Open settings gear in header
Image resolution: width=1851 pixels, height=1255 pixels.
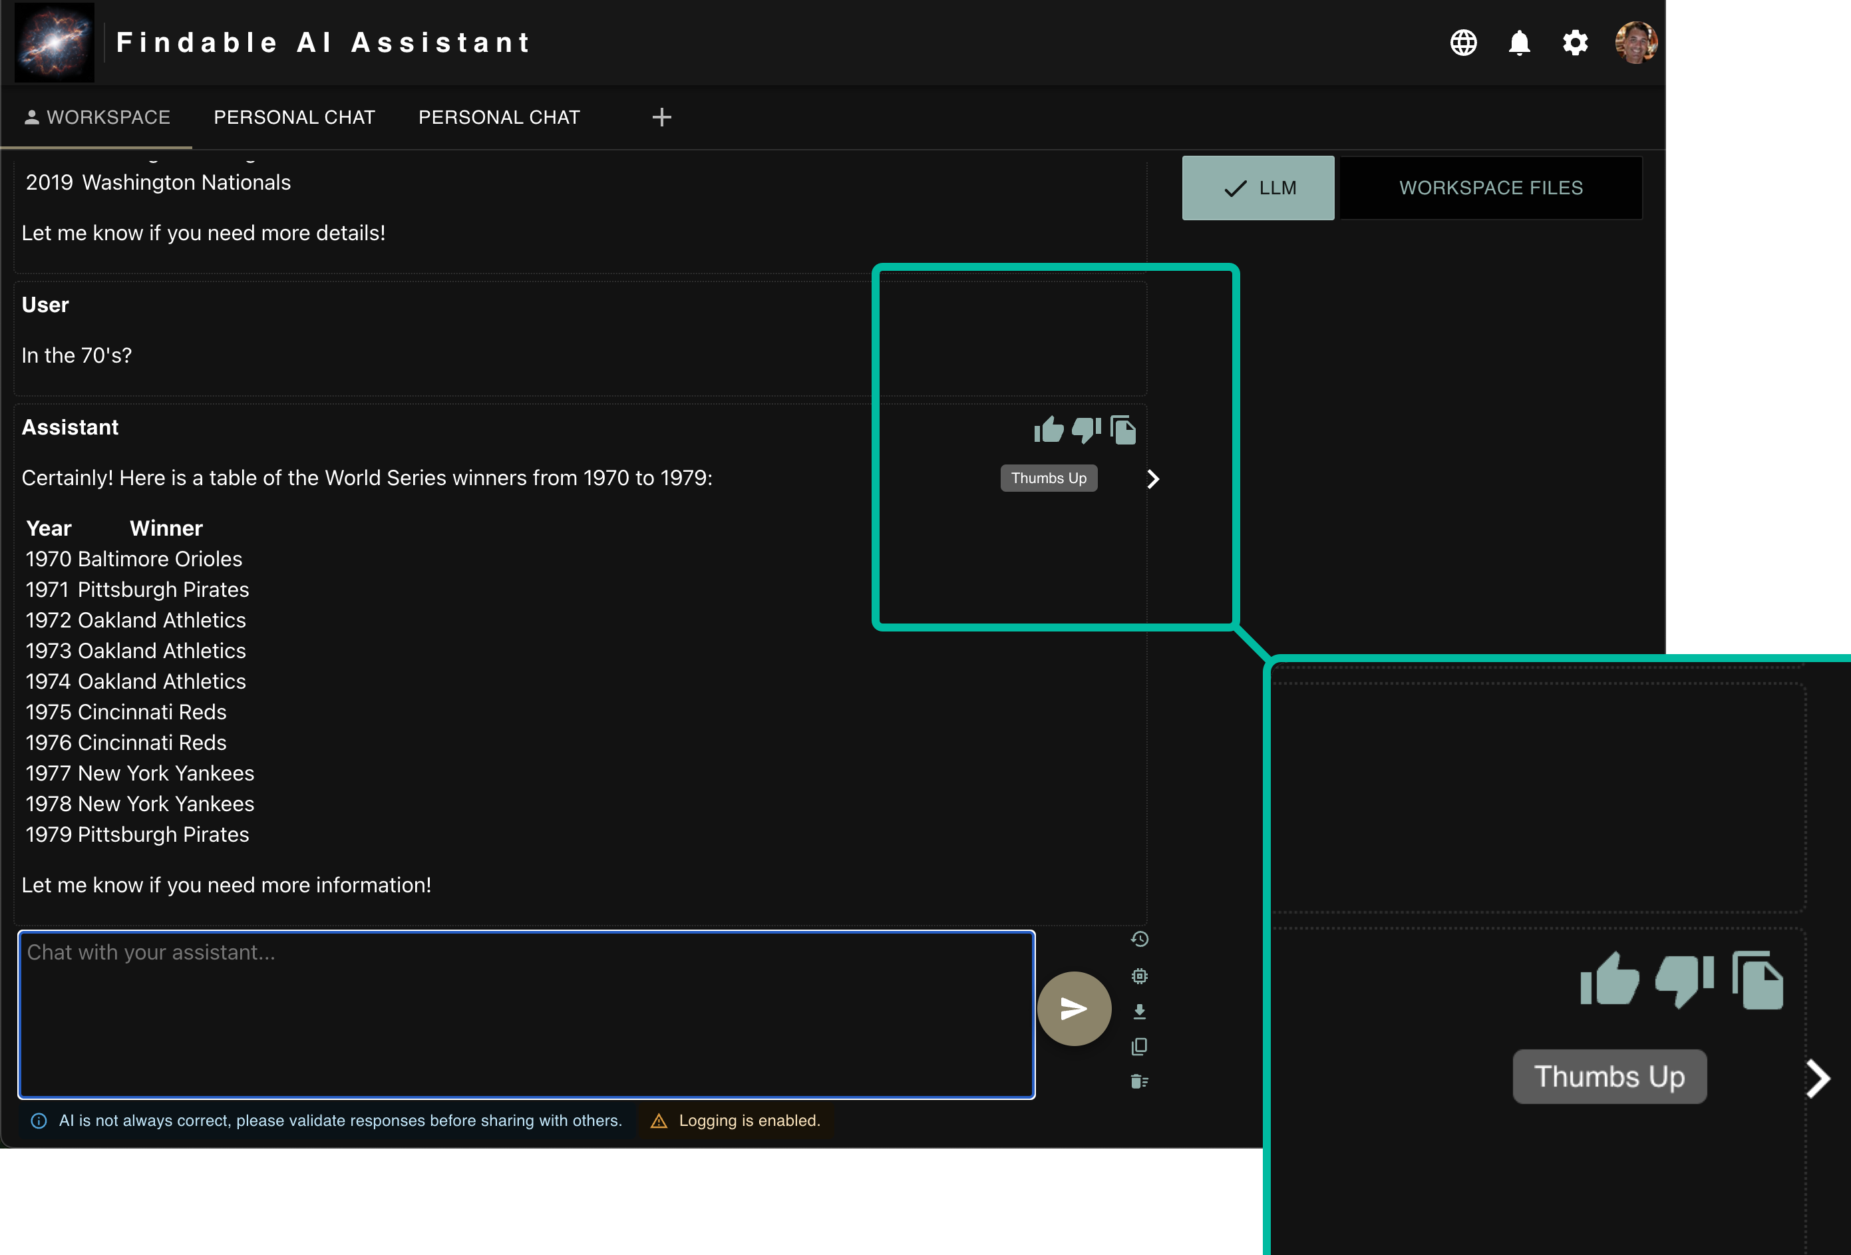coord(1575,43)
